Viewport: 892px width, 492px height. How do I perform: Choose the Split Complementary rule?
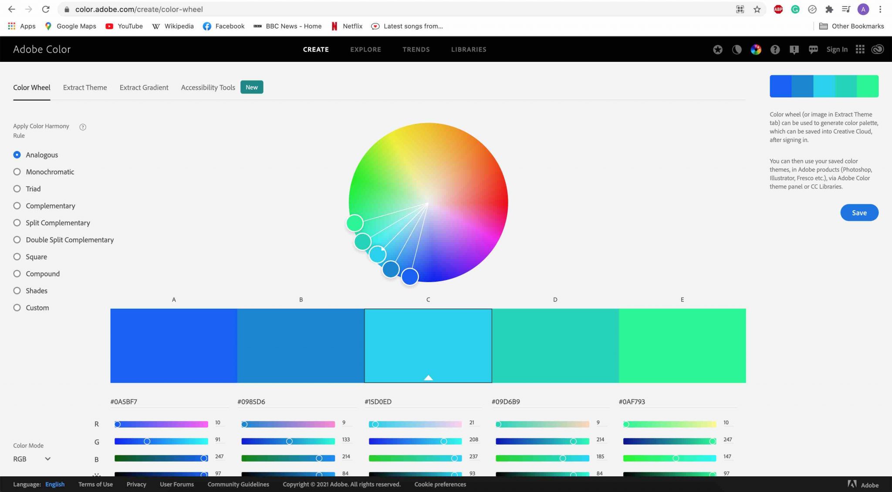(17, 222)
